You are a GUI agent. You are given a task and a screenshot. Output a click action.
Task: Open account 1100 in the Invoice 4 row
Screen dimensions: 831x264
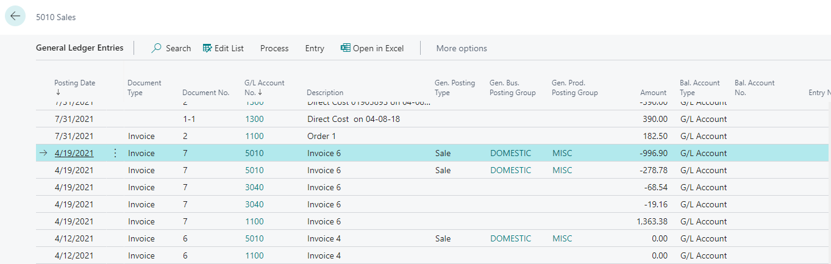click(x=254, y=255)
